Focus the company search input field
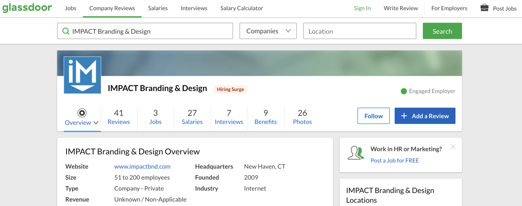Viewport: 522px width, 206px height. point(145,31)
